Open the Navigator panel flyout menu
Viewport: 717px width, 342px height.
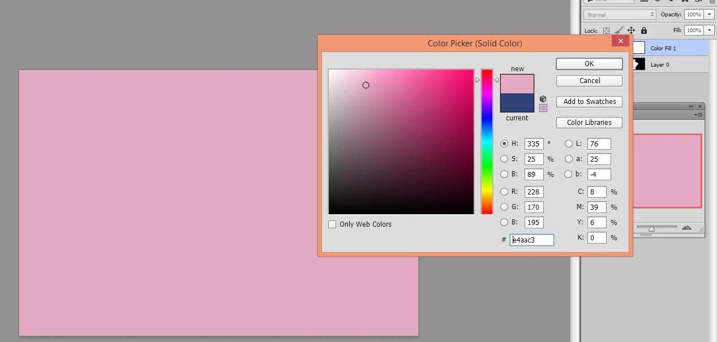coord(699,115)
